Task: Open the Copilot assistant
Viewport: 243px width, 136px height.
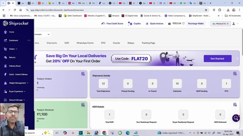Action: click(134, 23)
